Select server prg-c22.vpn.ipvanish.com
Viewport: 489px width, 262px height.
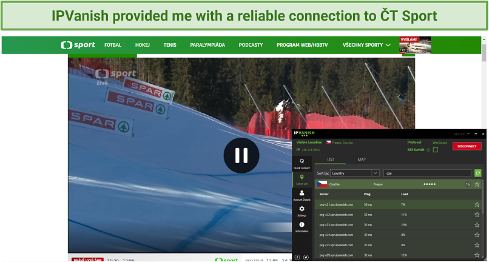click(397, 215)
